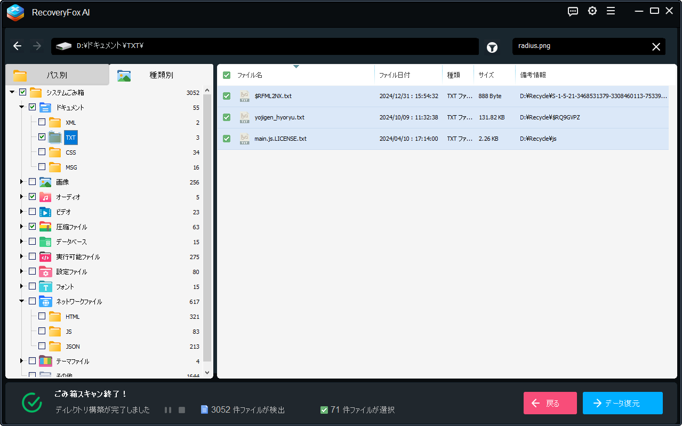Check the MSG folder checkbox
The height and width of the screenshot is (426, 682).
tap(42, 167)
